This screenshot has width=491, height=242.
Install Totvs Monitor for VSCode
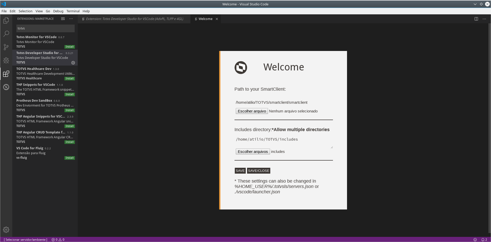pos(70,47)
